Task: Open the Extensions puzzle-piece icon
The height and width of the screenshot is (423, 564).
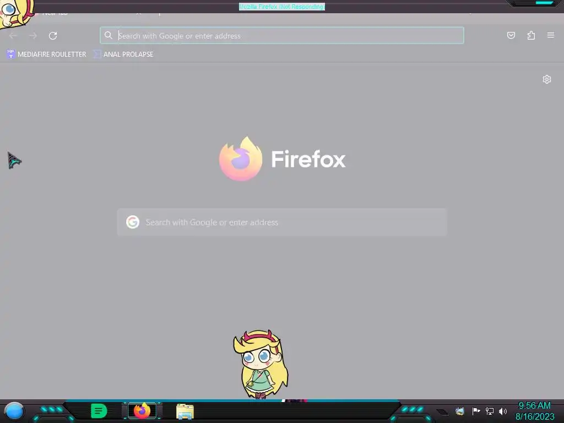Action: coord(531,35)
